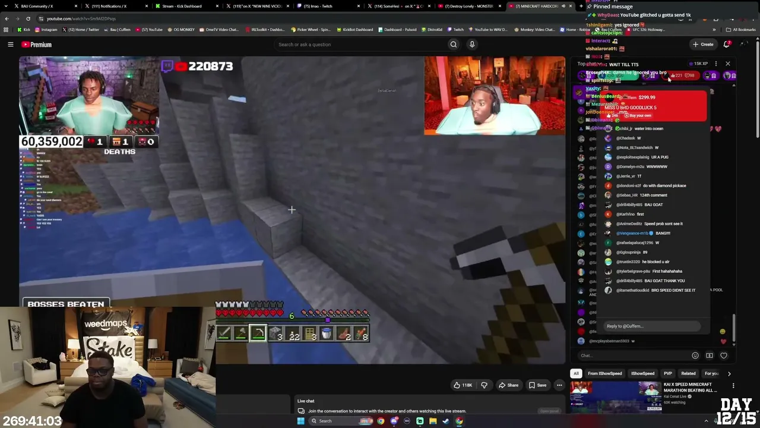Open the DistroKid bookmark
The height and width of the screenshot is (428, 760).
tap(432, 30)
